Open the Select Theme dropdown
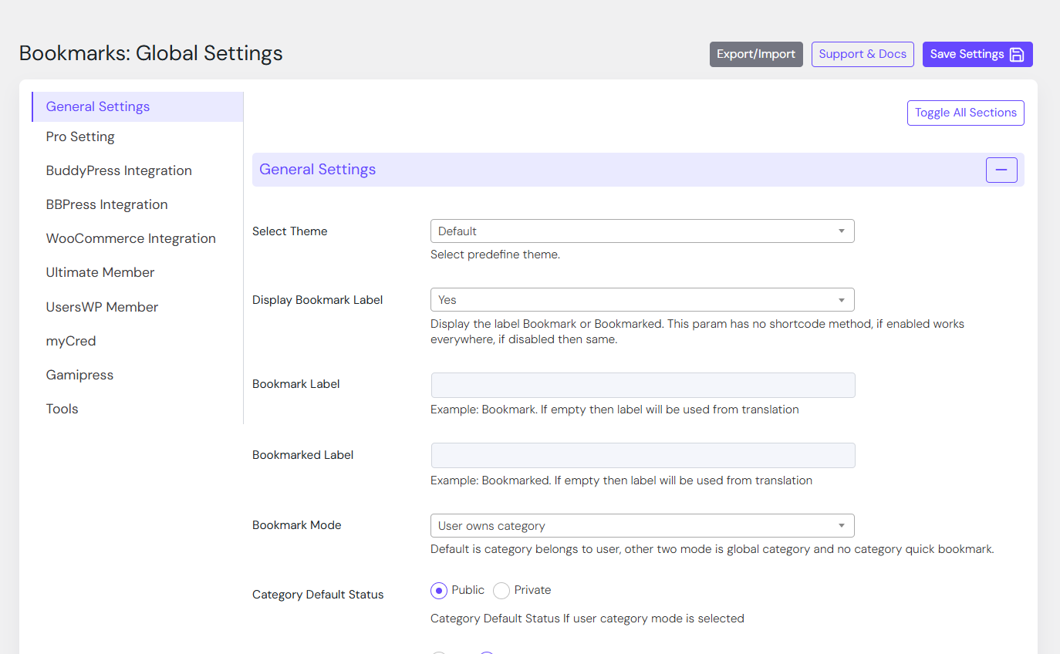Screen dimensions: 1060x654 [x=642, y=231]
